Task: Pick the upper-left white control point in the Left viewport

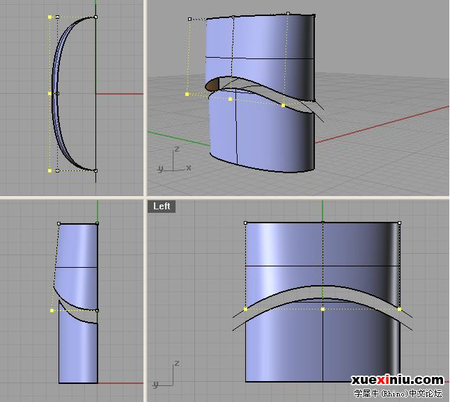Action: coord(245,223)
